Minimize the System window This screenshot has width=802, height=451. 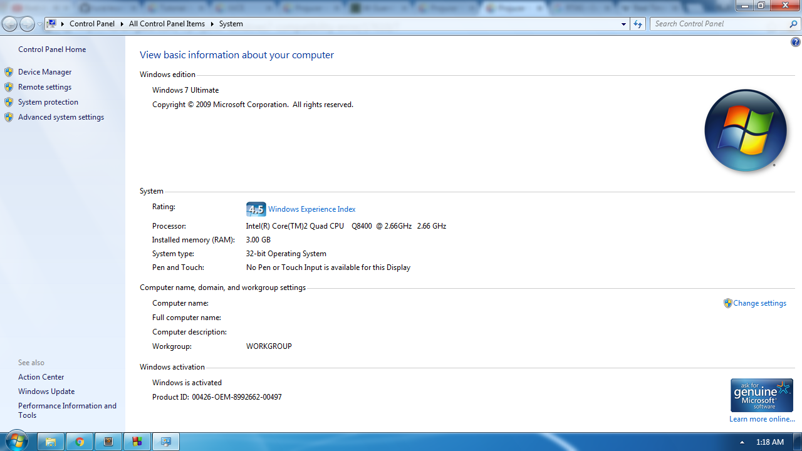(x=744, y=5)
